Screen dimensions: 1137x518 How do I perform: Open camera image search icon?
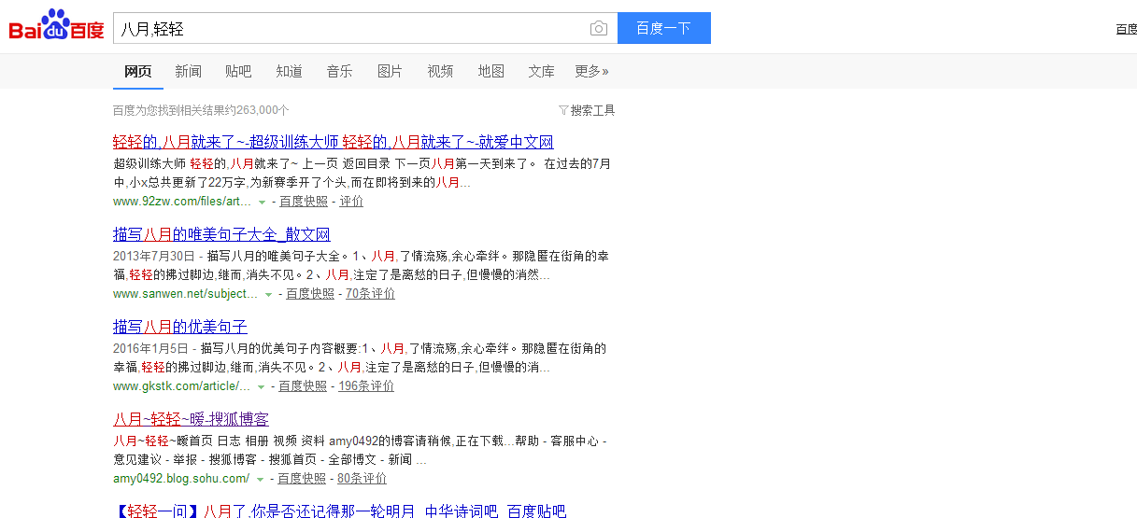599,29
